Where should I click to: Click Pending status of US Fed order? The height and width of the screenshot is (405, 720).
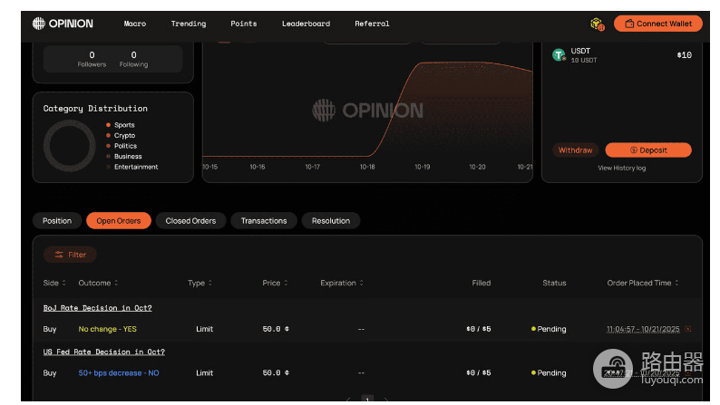click(549, 373)
